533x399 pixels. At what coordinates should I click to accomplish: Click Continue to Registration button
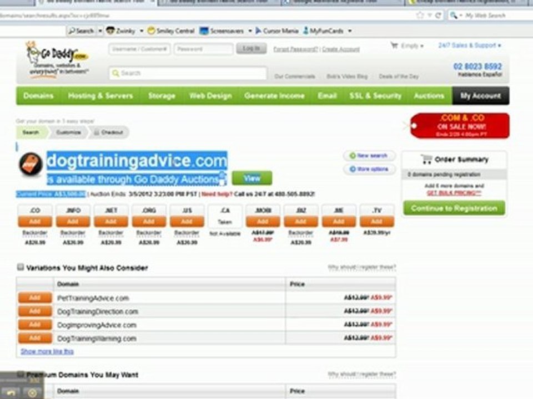pyautogui.click(x=454, y=208)
